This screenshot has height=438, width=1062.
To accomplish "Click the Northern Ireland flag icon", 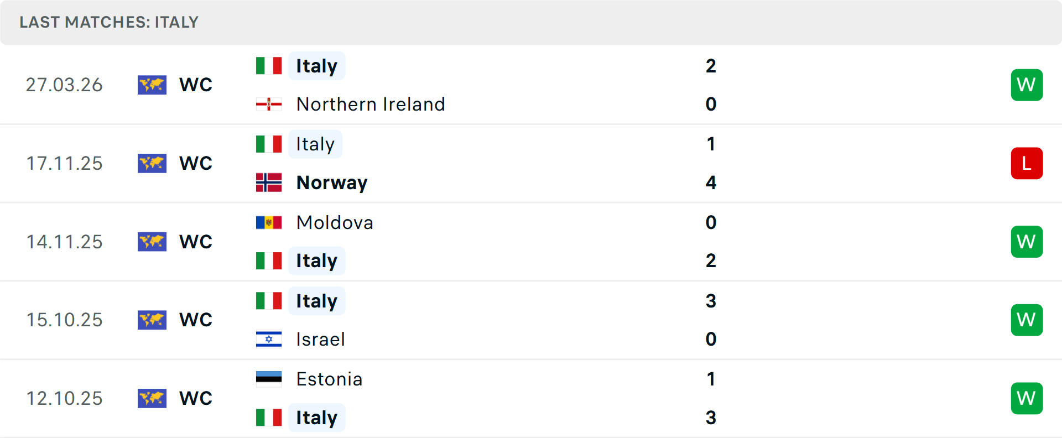I will 269,104.
